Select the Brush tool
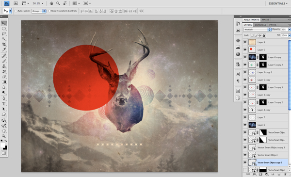Image resolution: width=291 pixels, height=177 pixels. (4, 61)
